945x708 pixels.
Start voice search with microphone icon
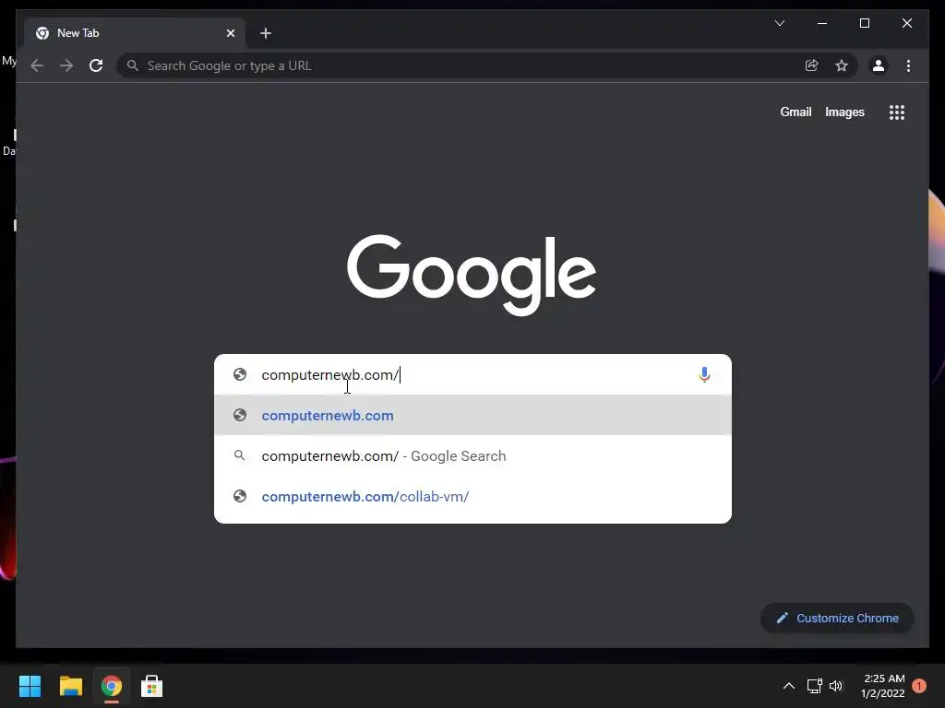coord(704,374)
